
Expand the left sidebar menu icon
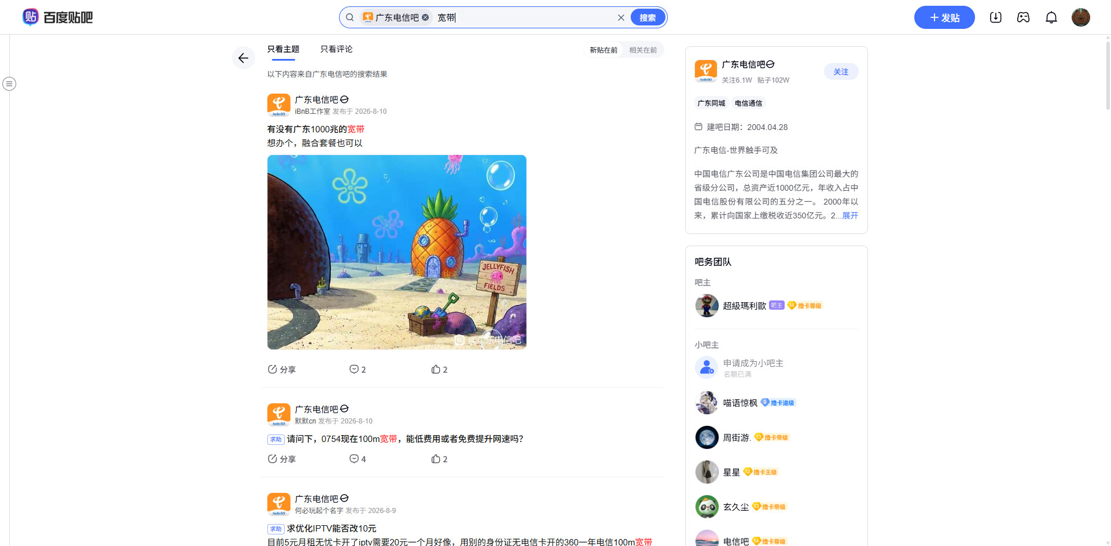9,84
